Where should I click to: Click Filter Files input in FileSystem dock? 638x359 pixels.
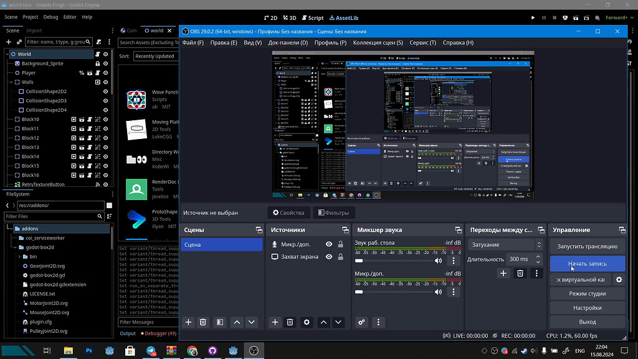pyautogui.click(x=54, y=216)
